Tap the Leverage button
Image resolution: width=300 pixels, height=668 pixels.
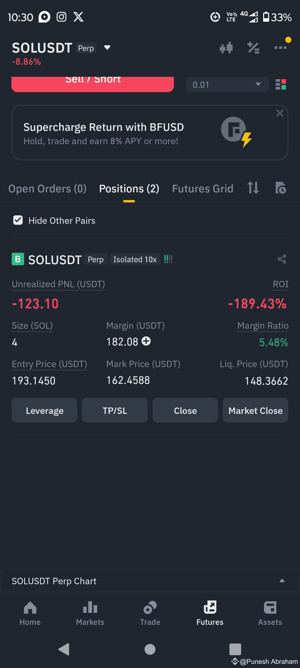(44, 410)
